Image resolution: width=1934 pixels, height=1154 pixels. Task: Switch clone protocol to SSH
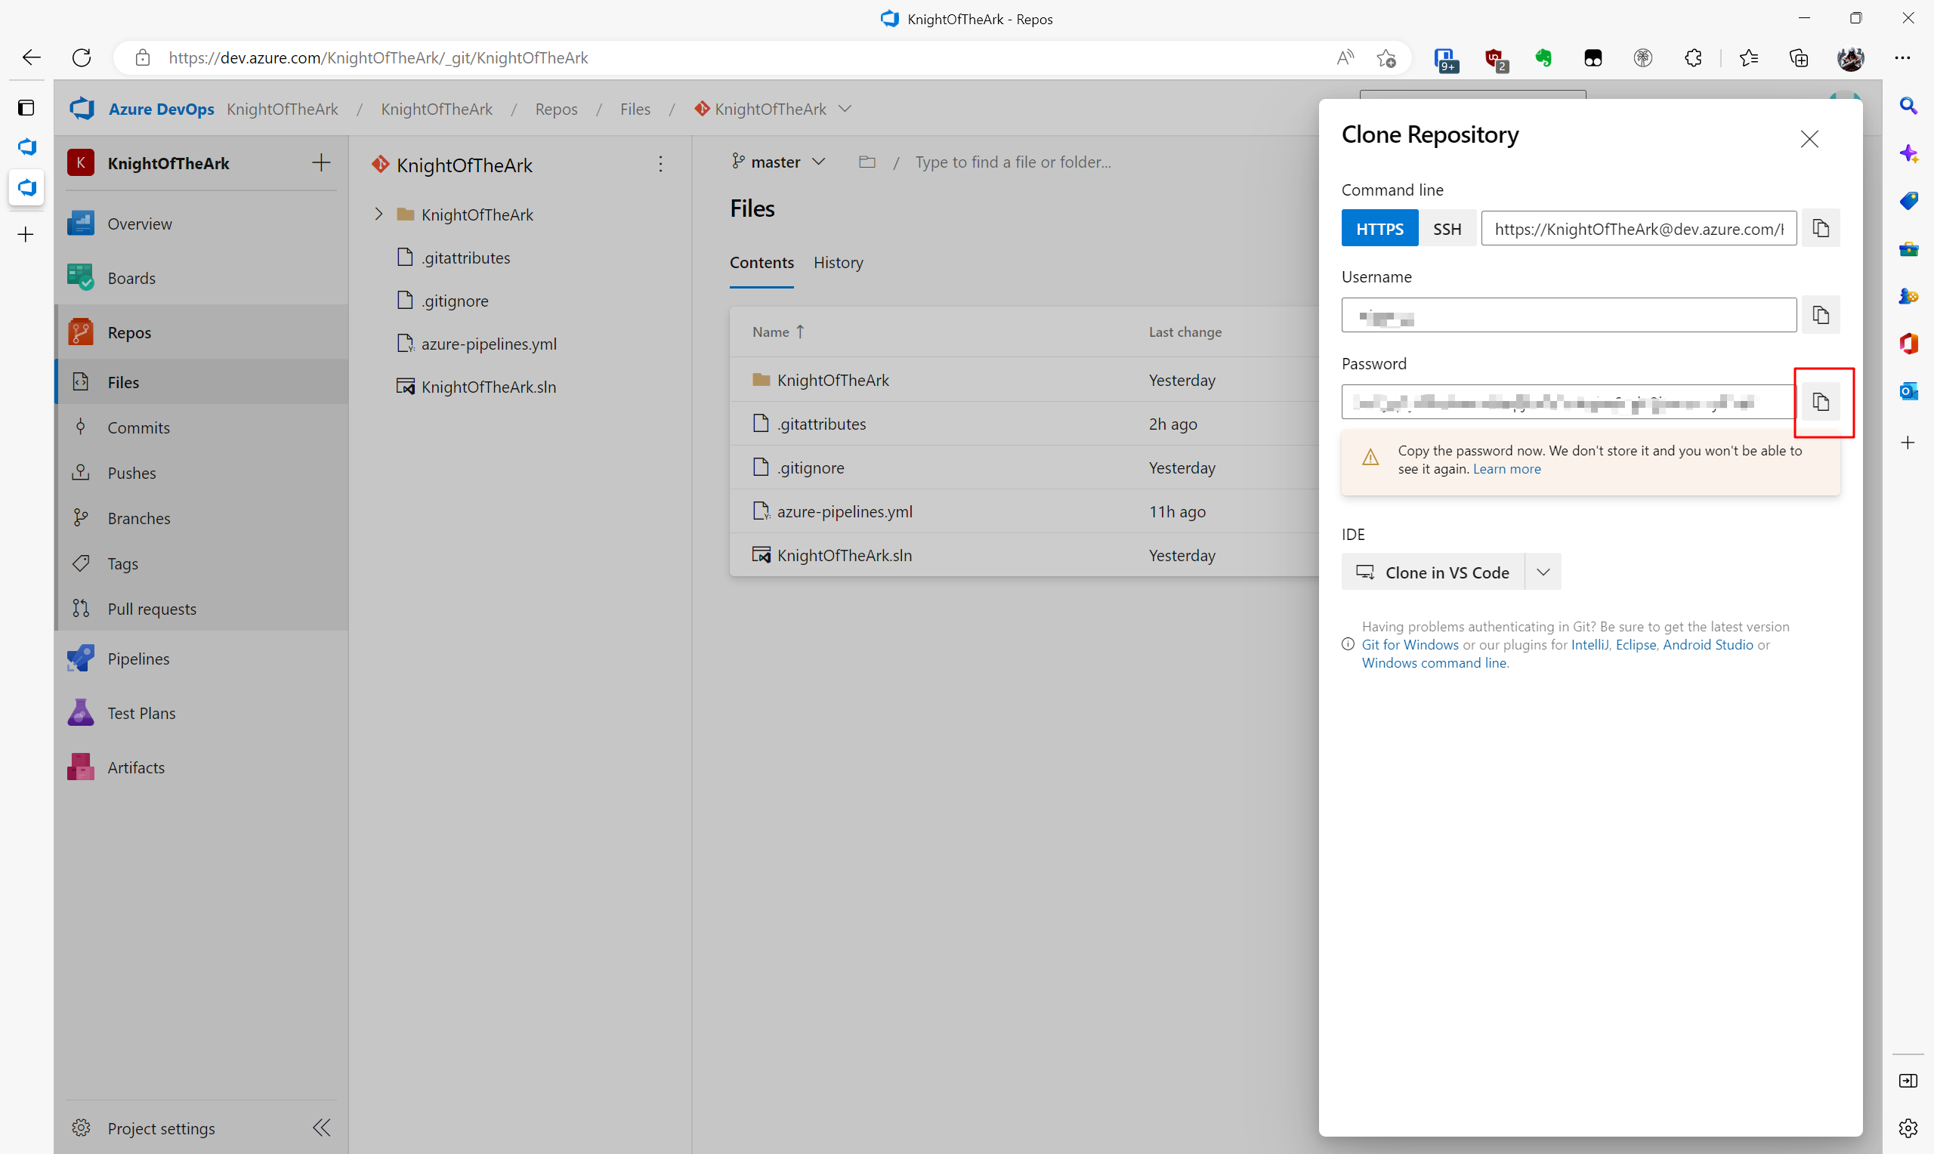[1447, 229]
